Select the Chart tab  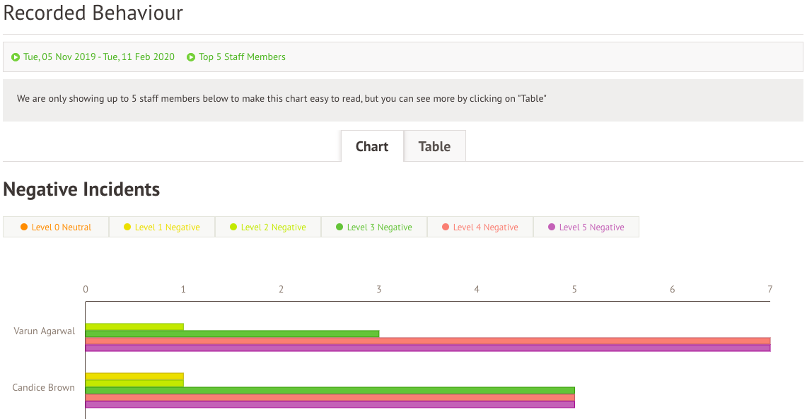(x=372, y=146)
